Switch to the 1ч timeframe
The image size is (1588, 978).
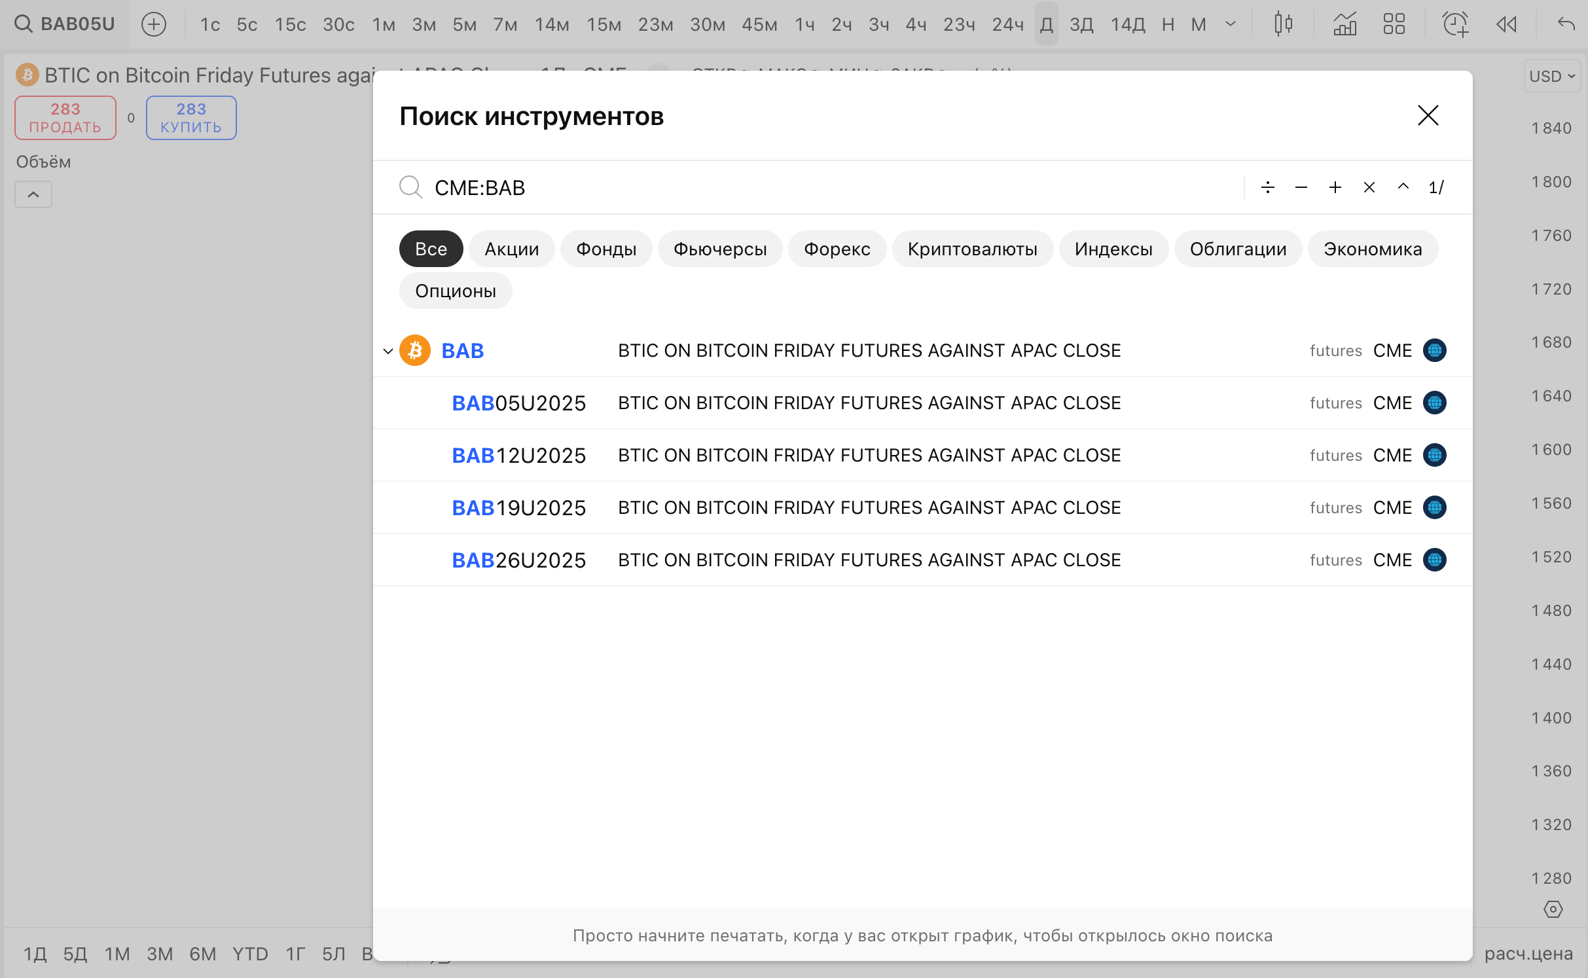804,24
